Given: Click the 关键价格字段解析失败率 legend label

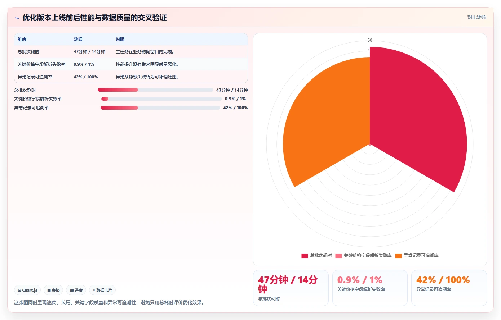Looking at the screenshot, I should pyautogui.click(x=368, y=256).
